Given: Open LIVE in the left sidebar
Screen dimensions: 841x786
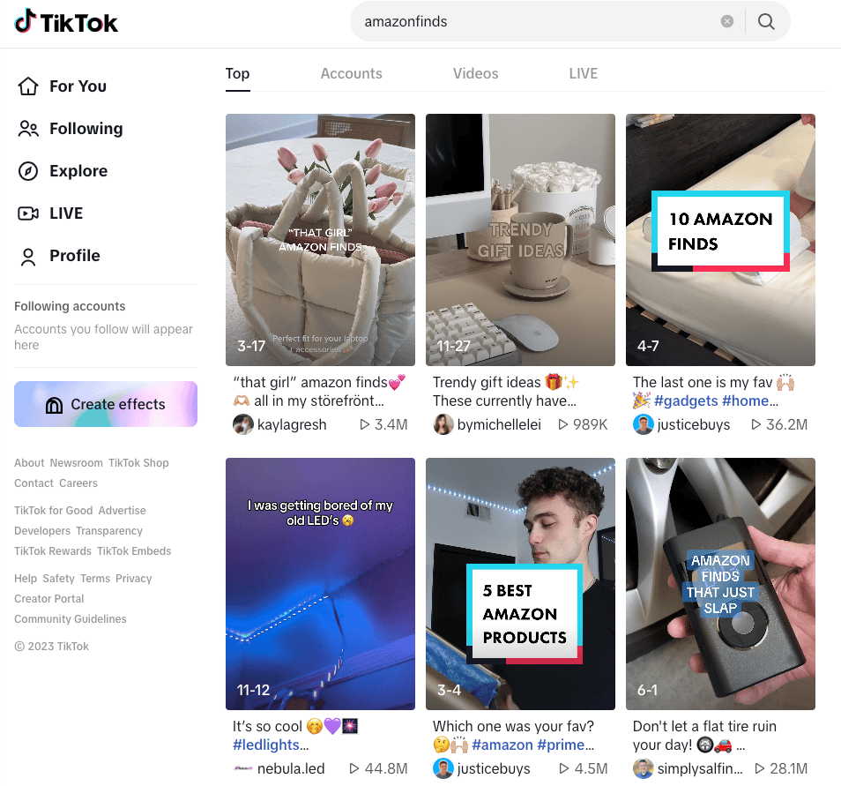Looking at the screenshot, I should [50, 213].
